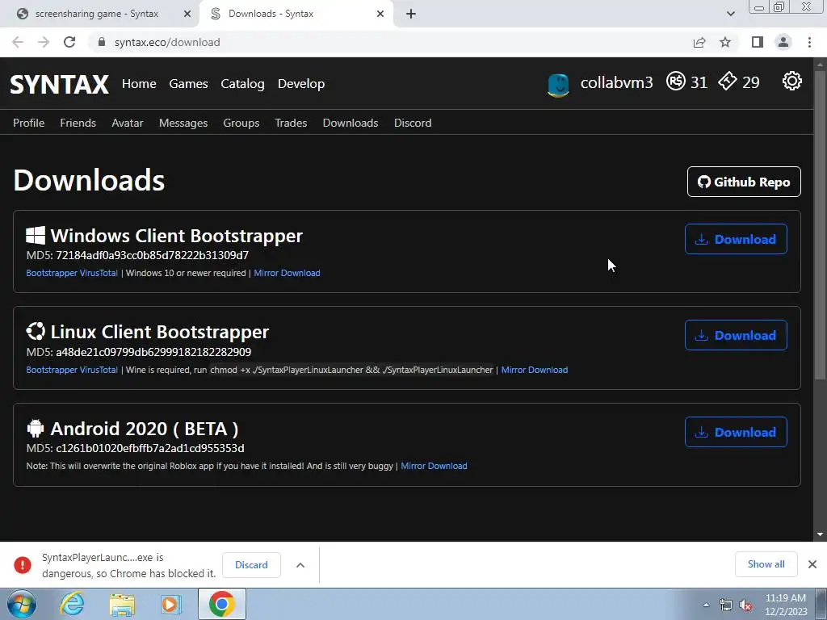827x620 pixels.
Task: Open Messages sub-navigation link
Action: coord(183,123)
